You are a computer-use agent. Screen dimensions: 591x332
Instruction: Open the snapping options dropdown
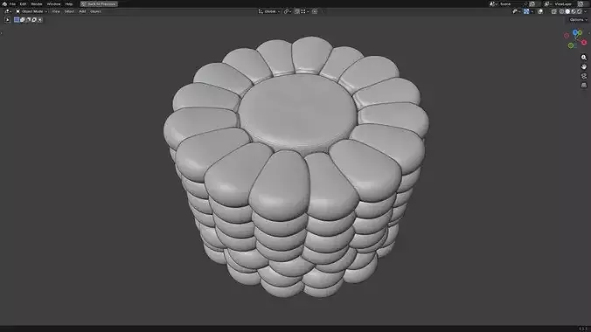304,11
